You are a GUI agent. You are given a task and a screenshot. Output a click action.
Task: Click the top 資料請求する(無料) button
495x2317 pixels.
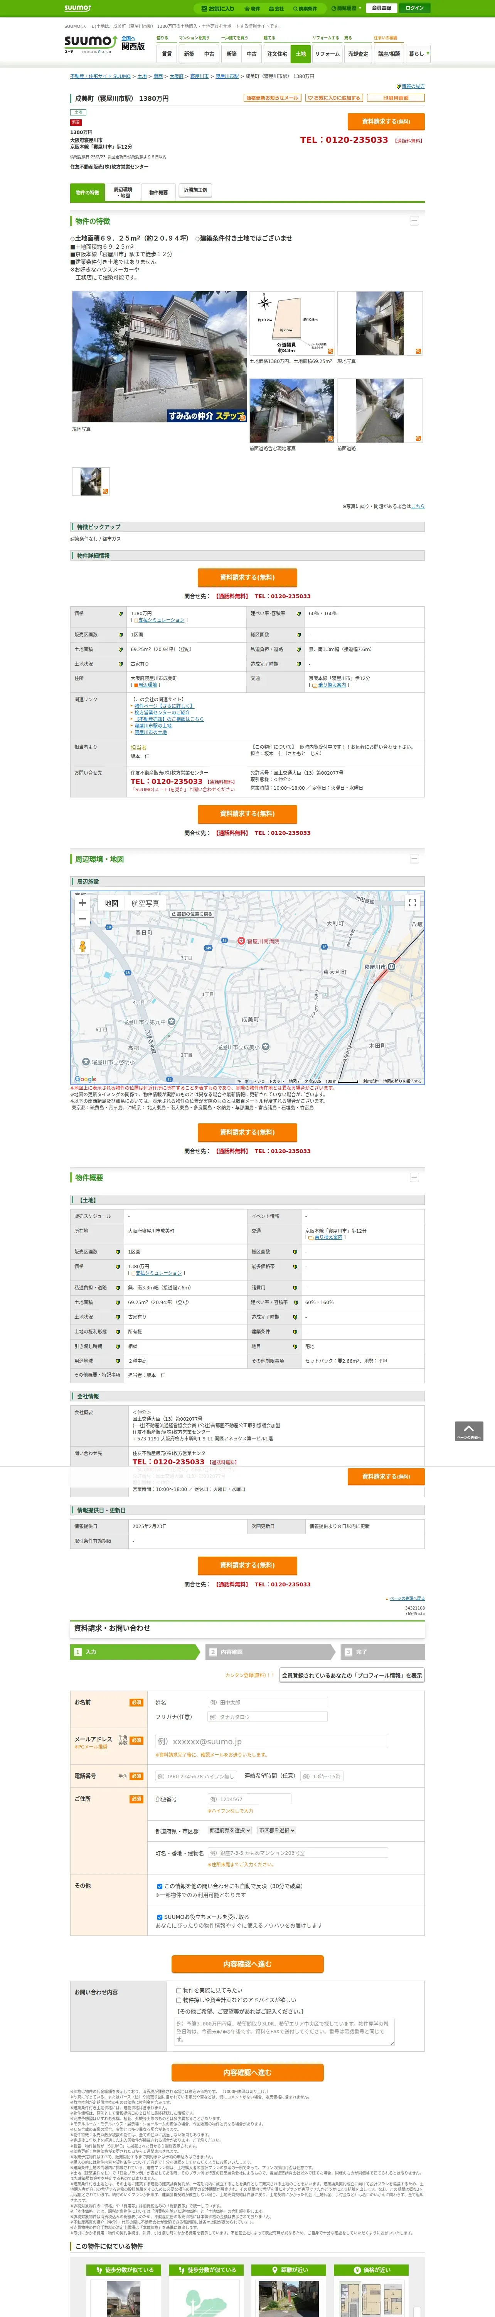pyautogui.click(x=386, y=121)
